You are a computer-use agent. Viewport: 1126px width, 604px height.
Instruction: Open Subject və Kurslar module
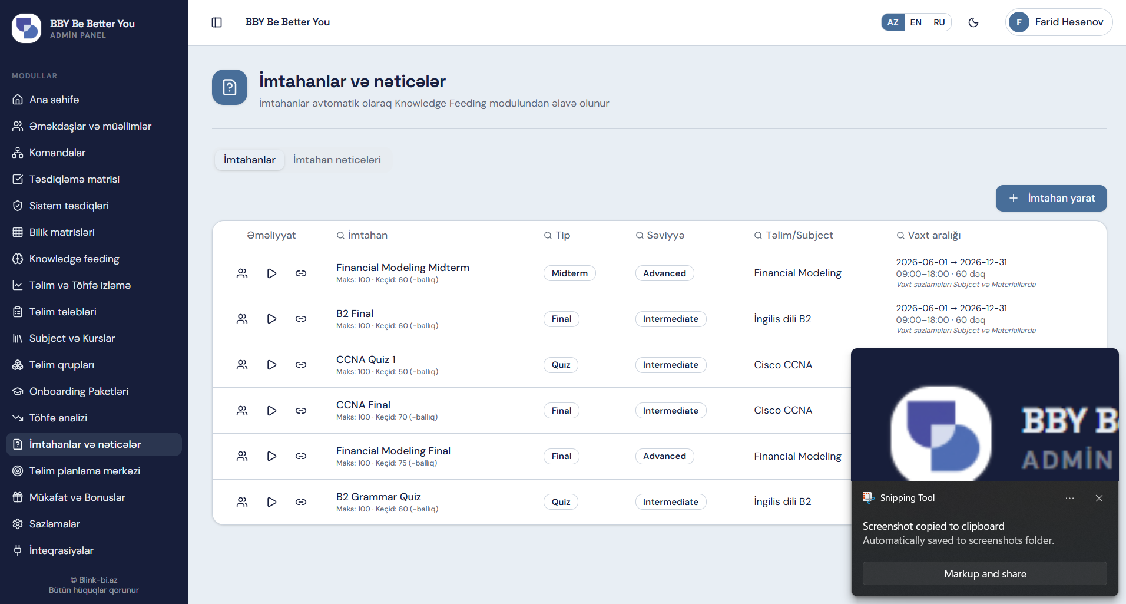tap(94, 338)
